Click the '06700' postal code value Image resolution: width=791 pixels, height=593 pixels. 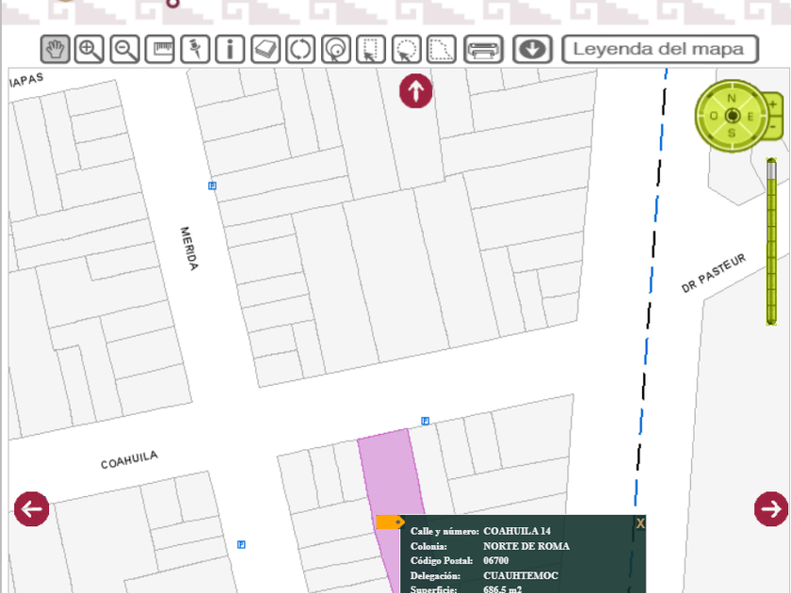coord(496,561)
